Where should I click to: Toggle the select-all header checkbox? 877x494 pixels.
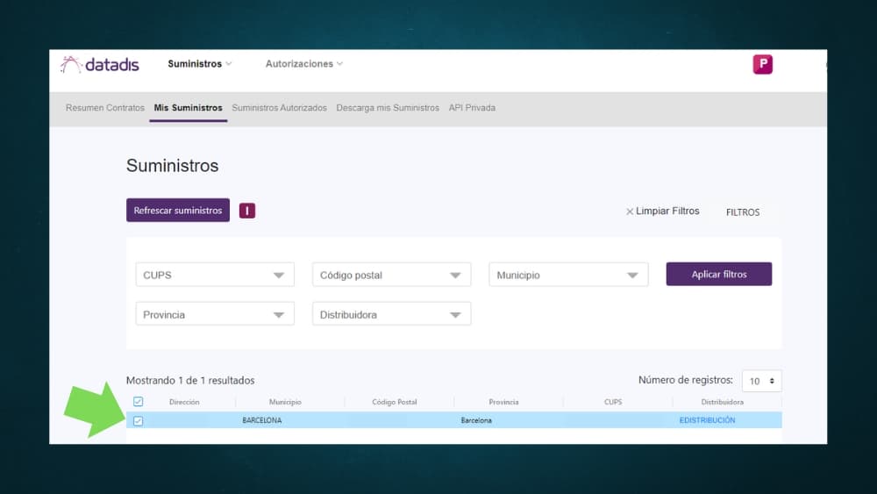pyautogui.click(x=138, y=402)
